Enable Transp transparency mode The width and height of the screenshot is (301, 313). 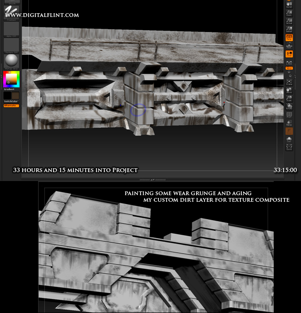click(289, 124)
